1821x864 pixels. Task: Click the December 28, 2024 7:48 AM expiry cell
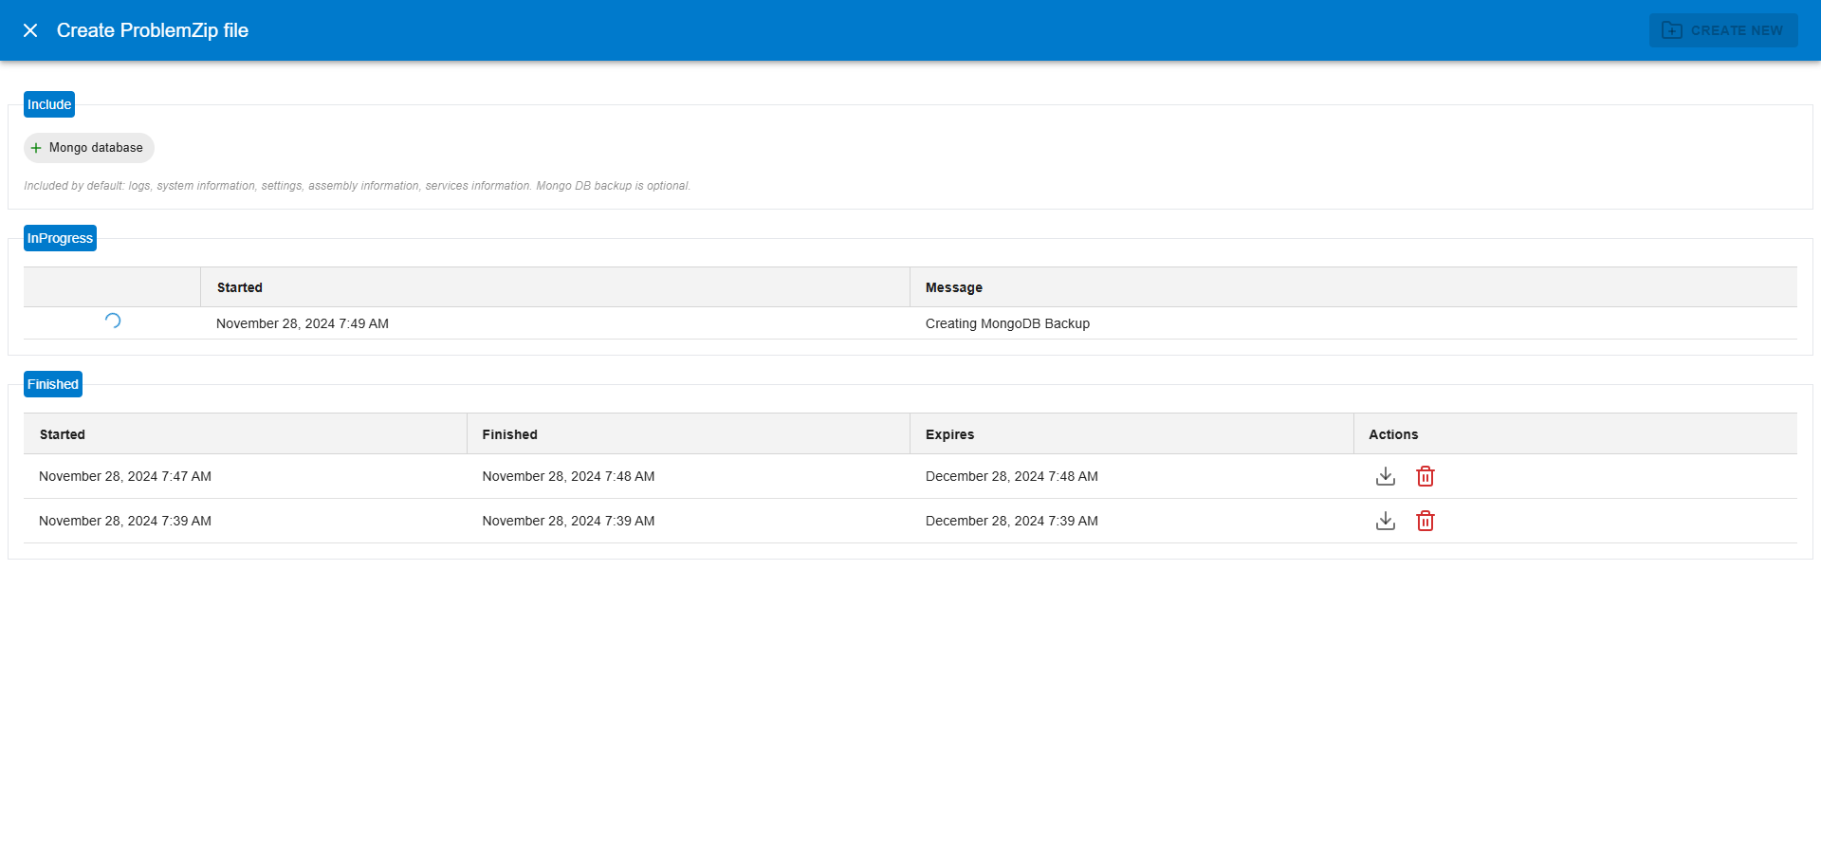(1011, 476)
